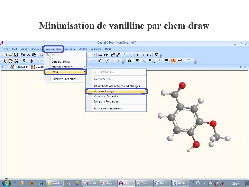Select the rotate tool icon
This screenshot has height=187, width=249.
[x=16, y=61]
